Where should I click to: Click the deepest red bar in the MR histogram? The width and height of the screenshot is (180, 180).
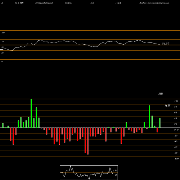point(88,141)
